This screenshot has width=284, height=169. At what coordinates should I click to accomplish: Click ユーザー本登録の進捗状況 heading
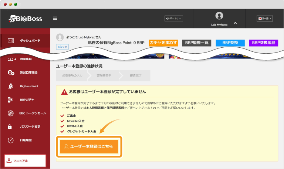pos(79,66)
